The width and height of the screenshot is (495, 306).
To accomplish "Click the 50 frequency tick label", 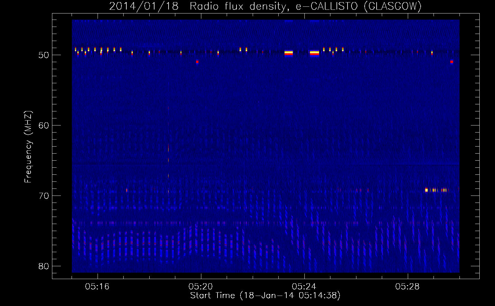I will point(44,55).
